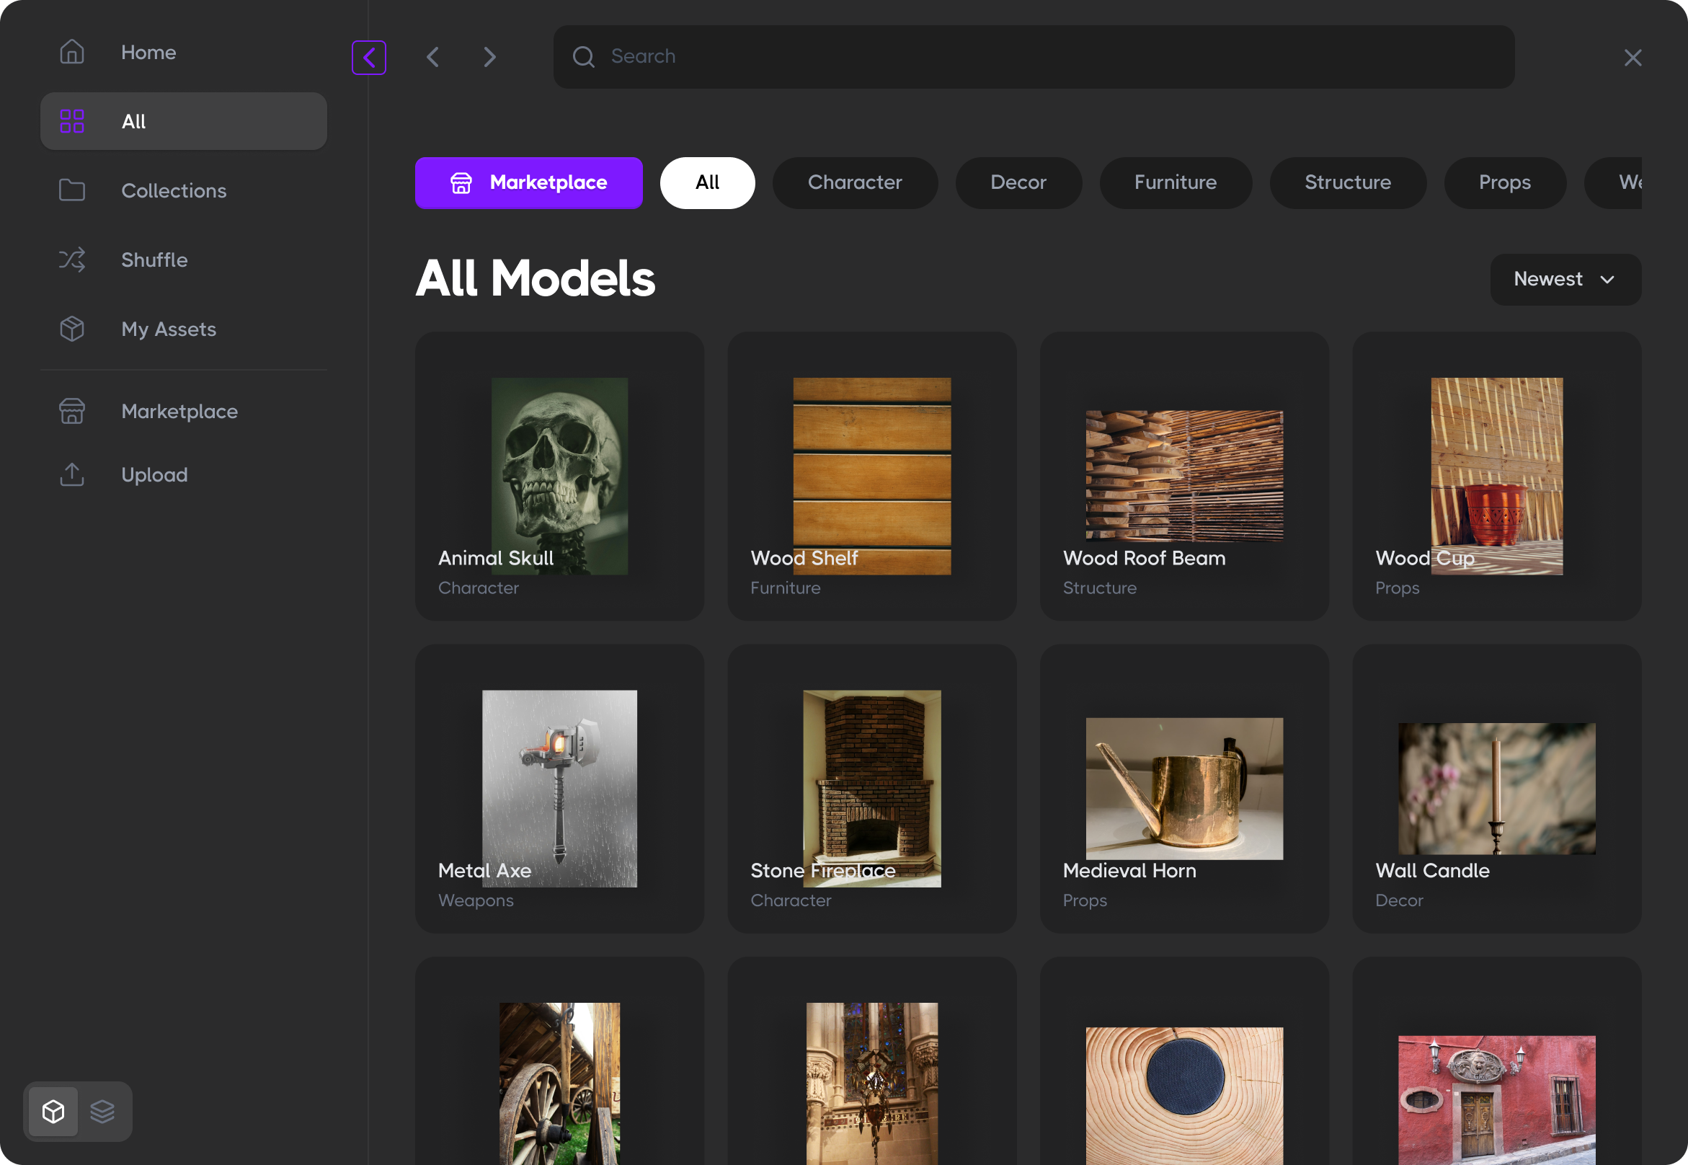Open the Wood Cup model thumbnail
Viewport: 1688px width, 1165px height.
[x=1496, y=476]
